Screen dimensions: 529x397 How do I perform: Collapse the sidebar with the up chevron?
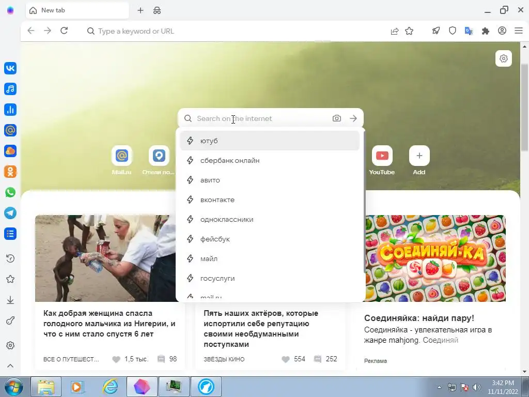[10, 366]
